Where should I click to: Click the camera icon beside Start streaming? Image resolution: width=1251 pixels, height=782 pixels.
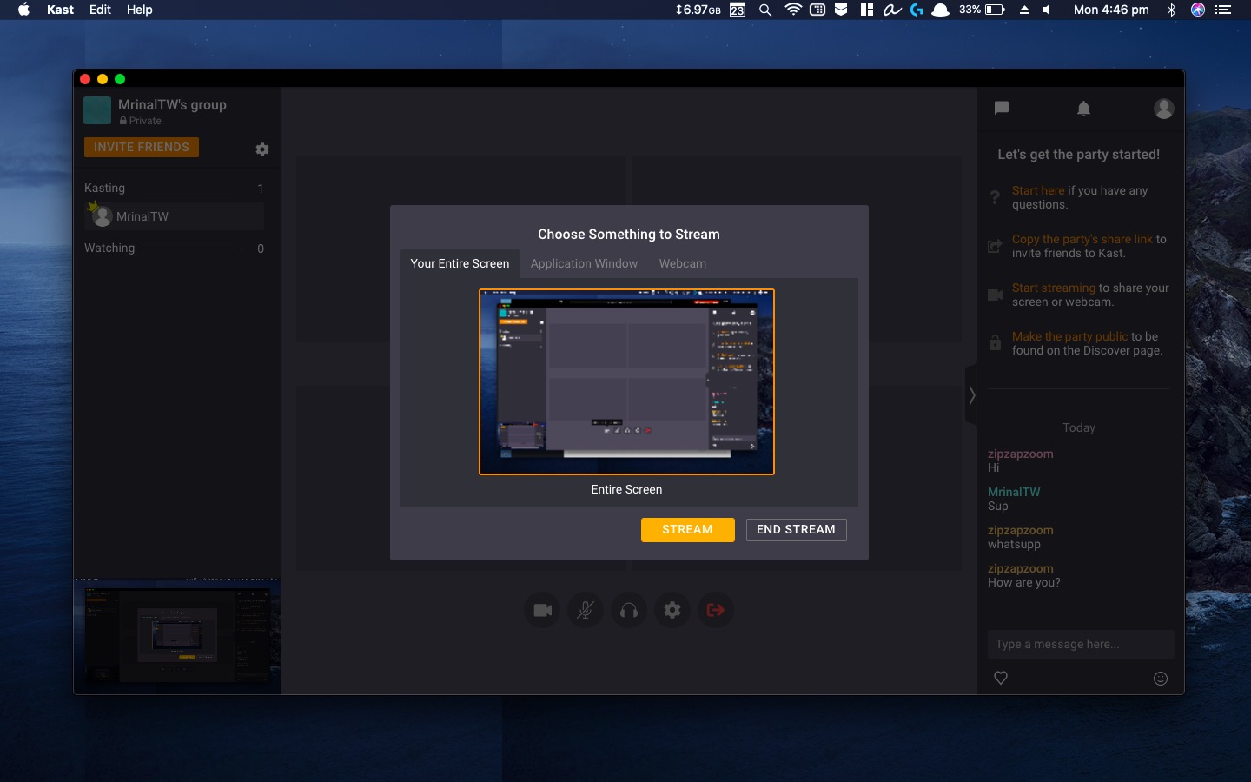point(995,295)
